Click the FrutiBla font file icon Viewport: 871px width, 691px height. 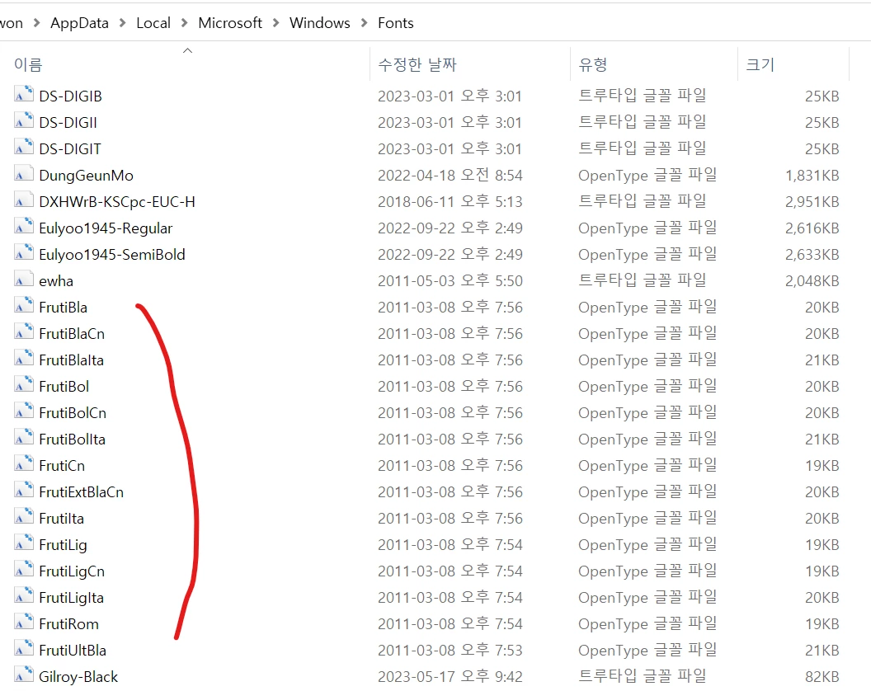click(x=23, y=305)
